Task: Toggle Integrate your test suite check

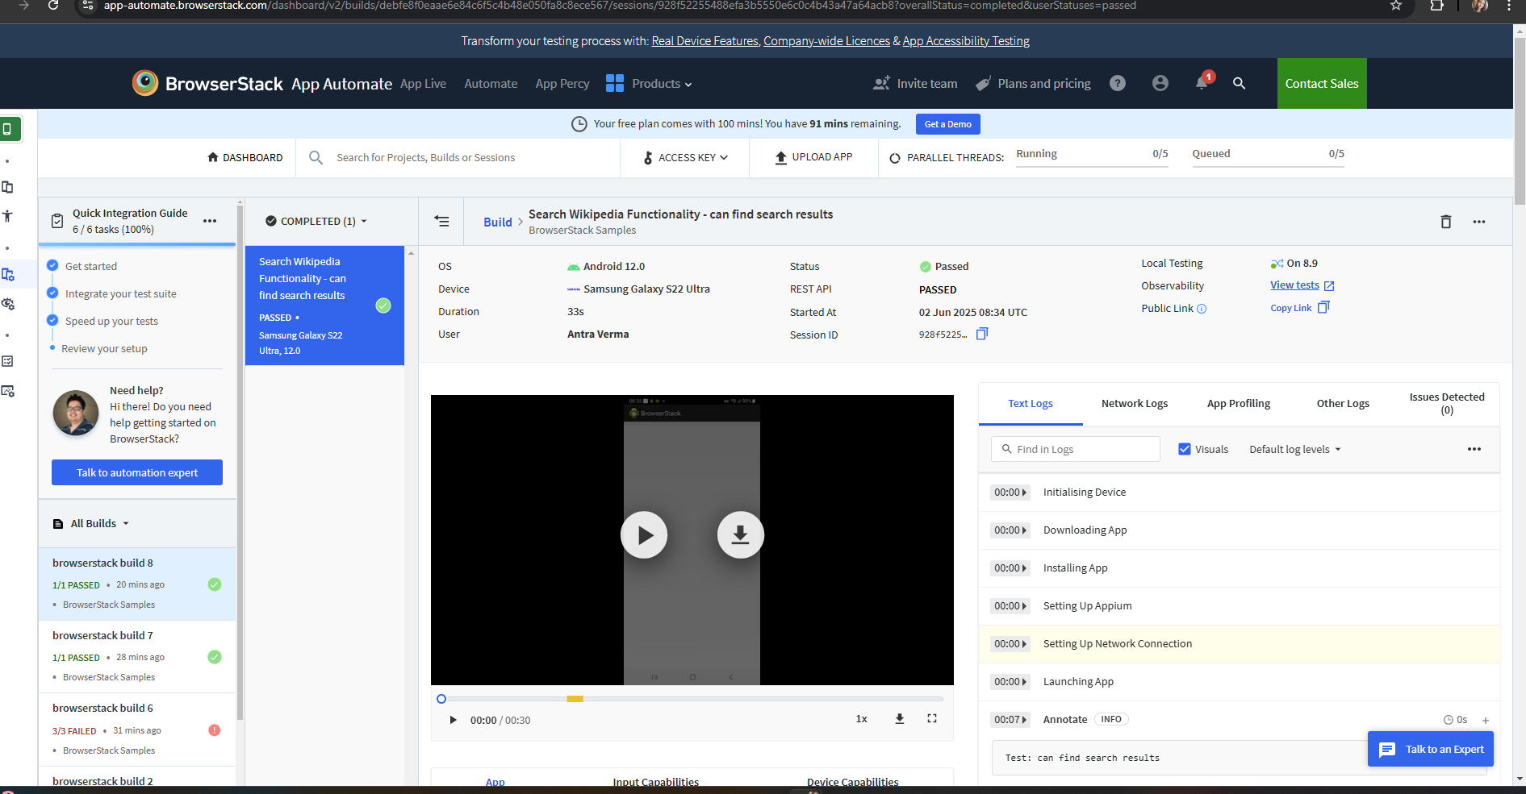Action: click(x=52, y=293)
